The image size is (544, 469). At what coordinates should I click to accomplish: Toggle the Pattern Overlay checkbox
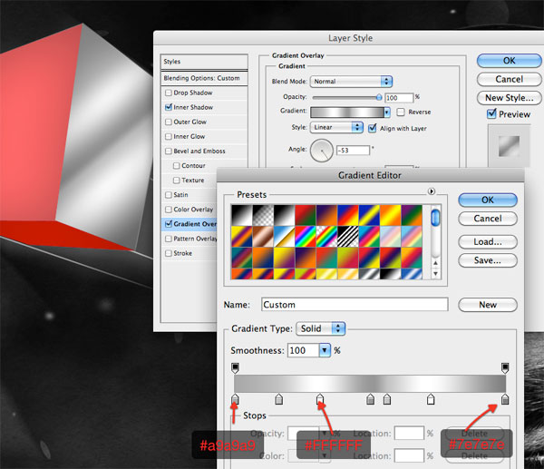169,239
